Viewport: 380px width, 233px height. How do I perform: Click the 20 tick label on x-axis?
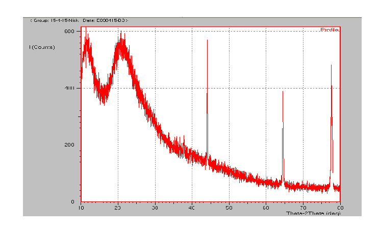118,208
